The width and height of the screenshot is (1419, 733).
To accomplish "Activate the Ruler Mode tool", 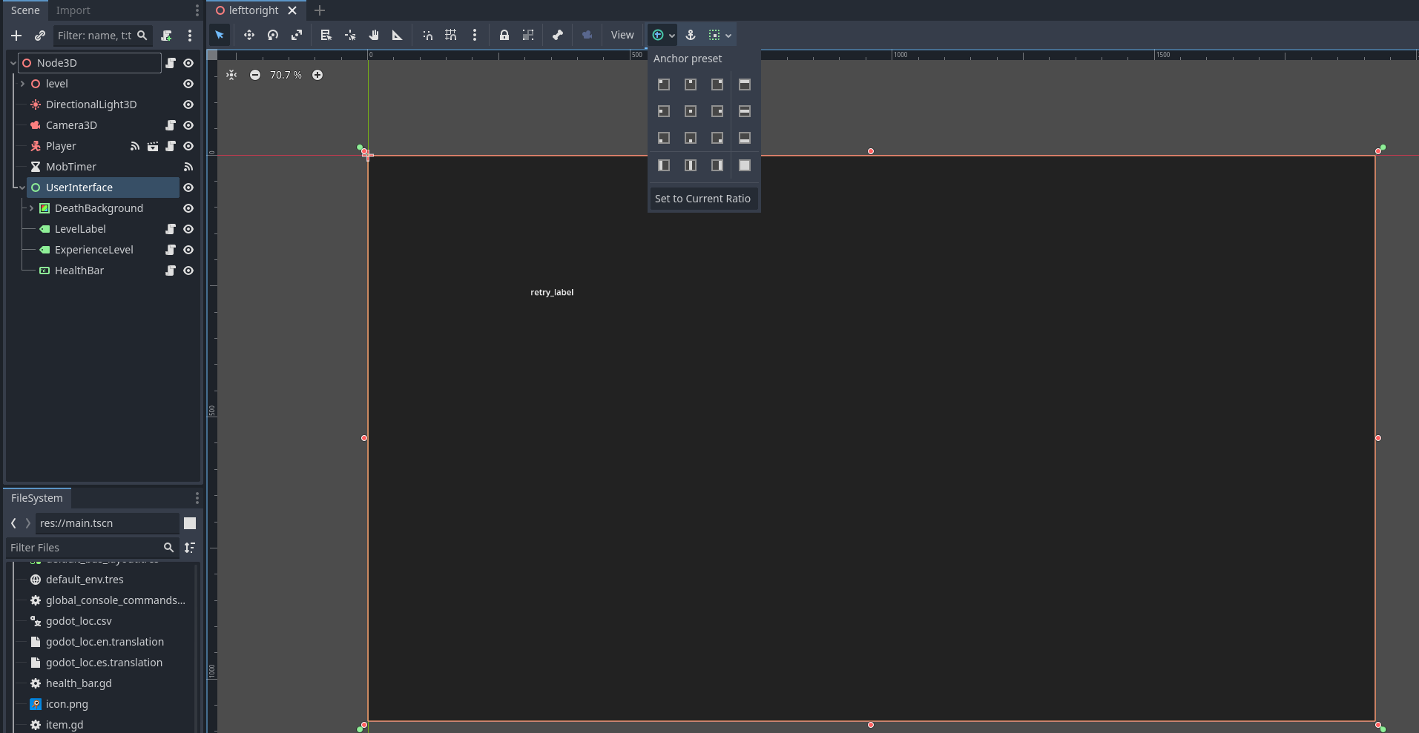I will click(398, 35).
